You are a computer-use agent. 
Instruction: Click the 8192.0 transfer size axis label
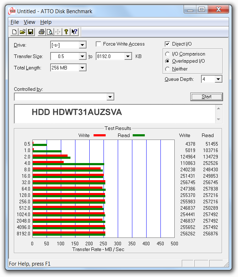pos(23,234)
